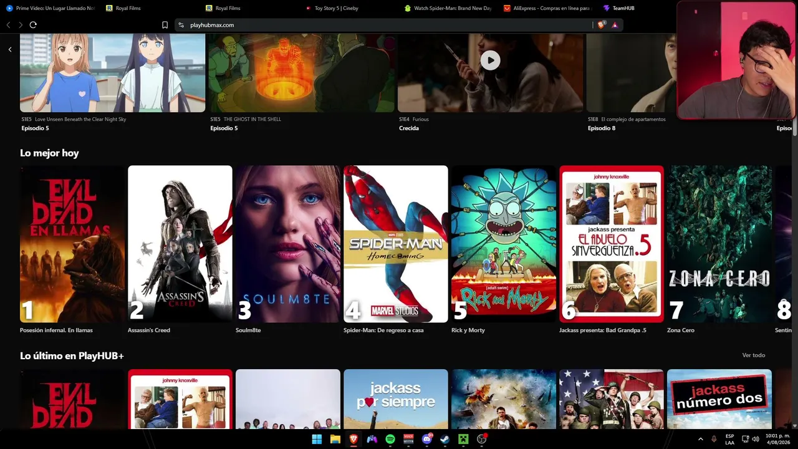
Task: Click the 'Lo mejor hoy' section heading
Action: coord(49,153)
